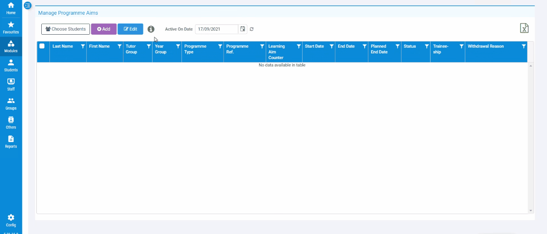
Task: Open the calendar picker for Active On Date
Action: pos(243,29)
